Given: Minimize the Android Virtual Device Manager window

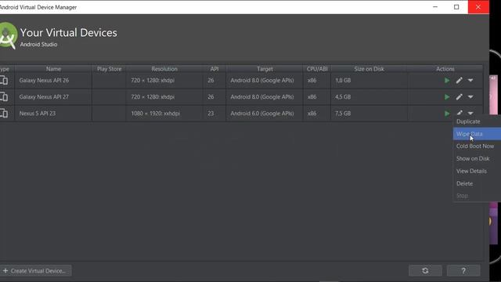Looking at the screenshot, I should pyautogui.click(x=435, y=7).
